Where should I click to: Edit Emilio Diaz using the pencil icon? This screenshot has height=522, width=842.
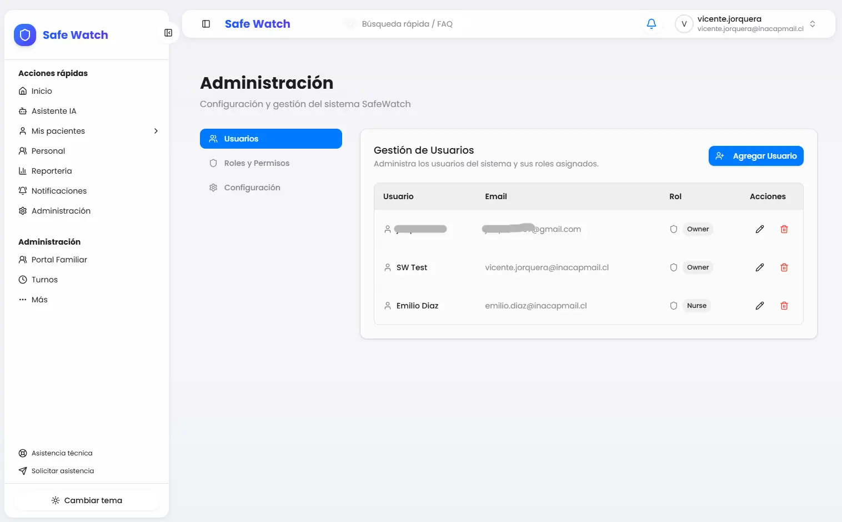759,305
